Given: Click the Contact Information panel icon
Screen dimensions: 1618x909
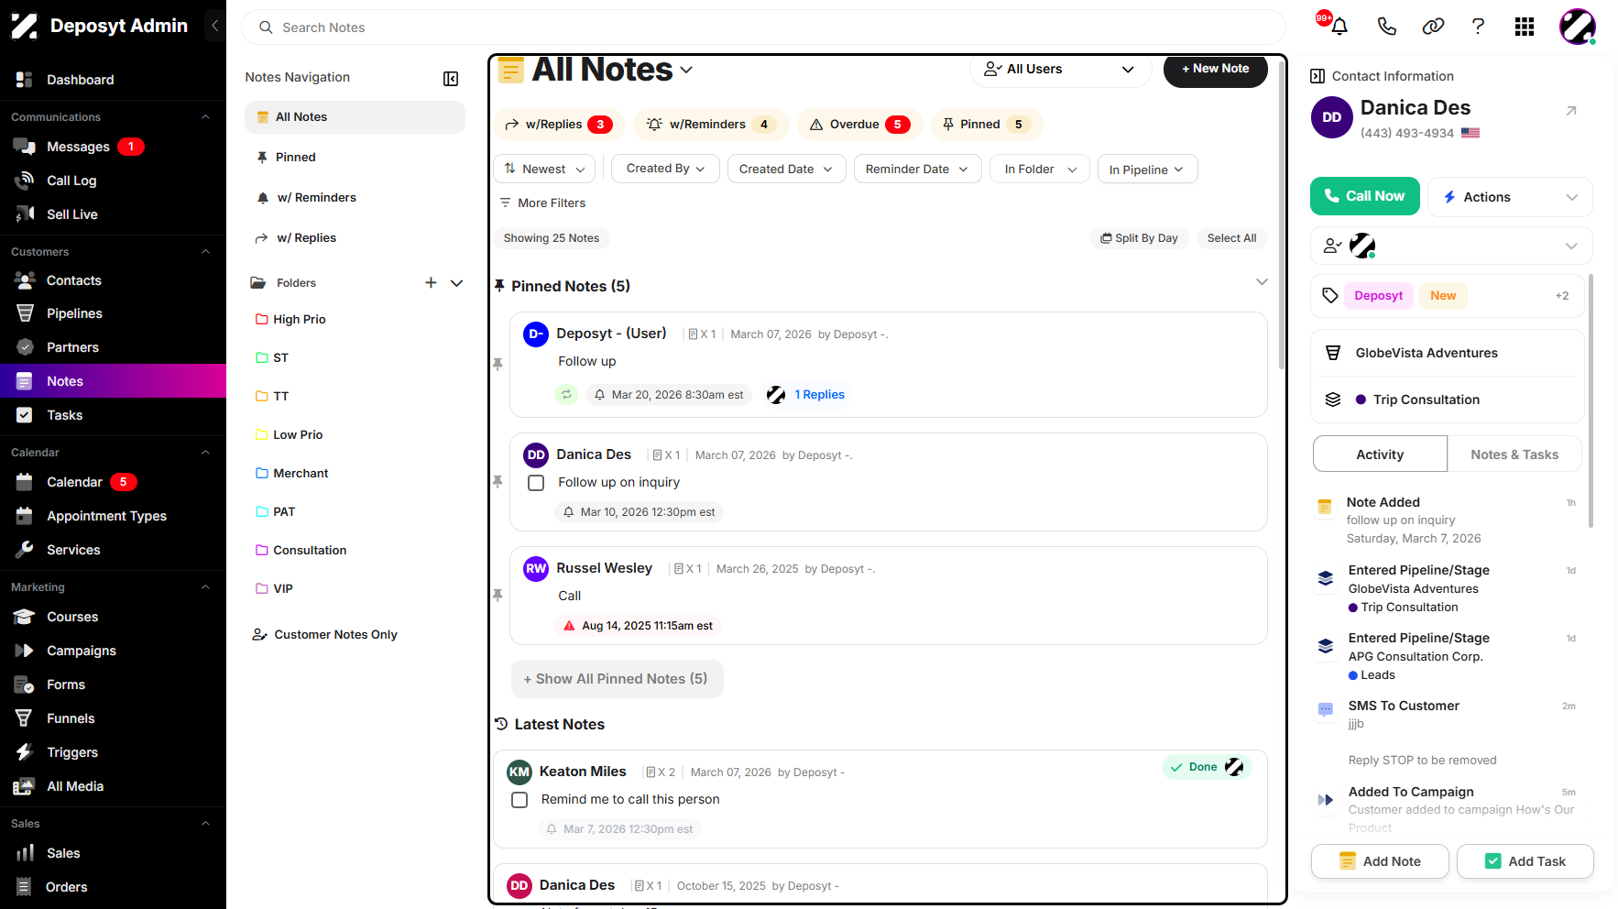Looking at the screenshot, I should click(1317, 76).
